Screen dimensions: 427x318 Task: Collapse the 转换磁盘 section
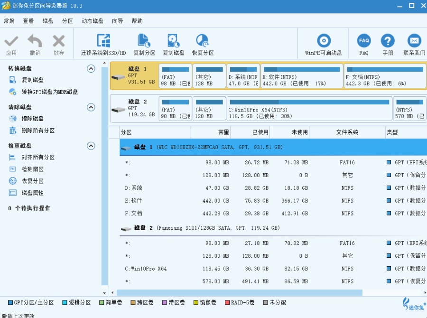click(x=91, y=68)
